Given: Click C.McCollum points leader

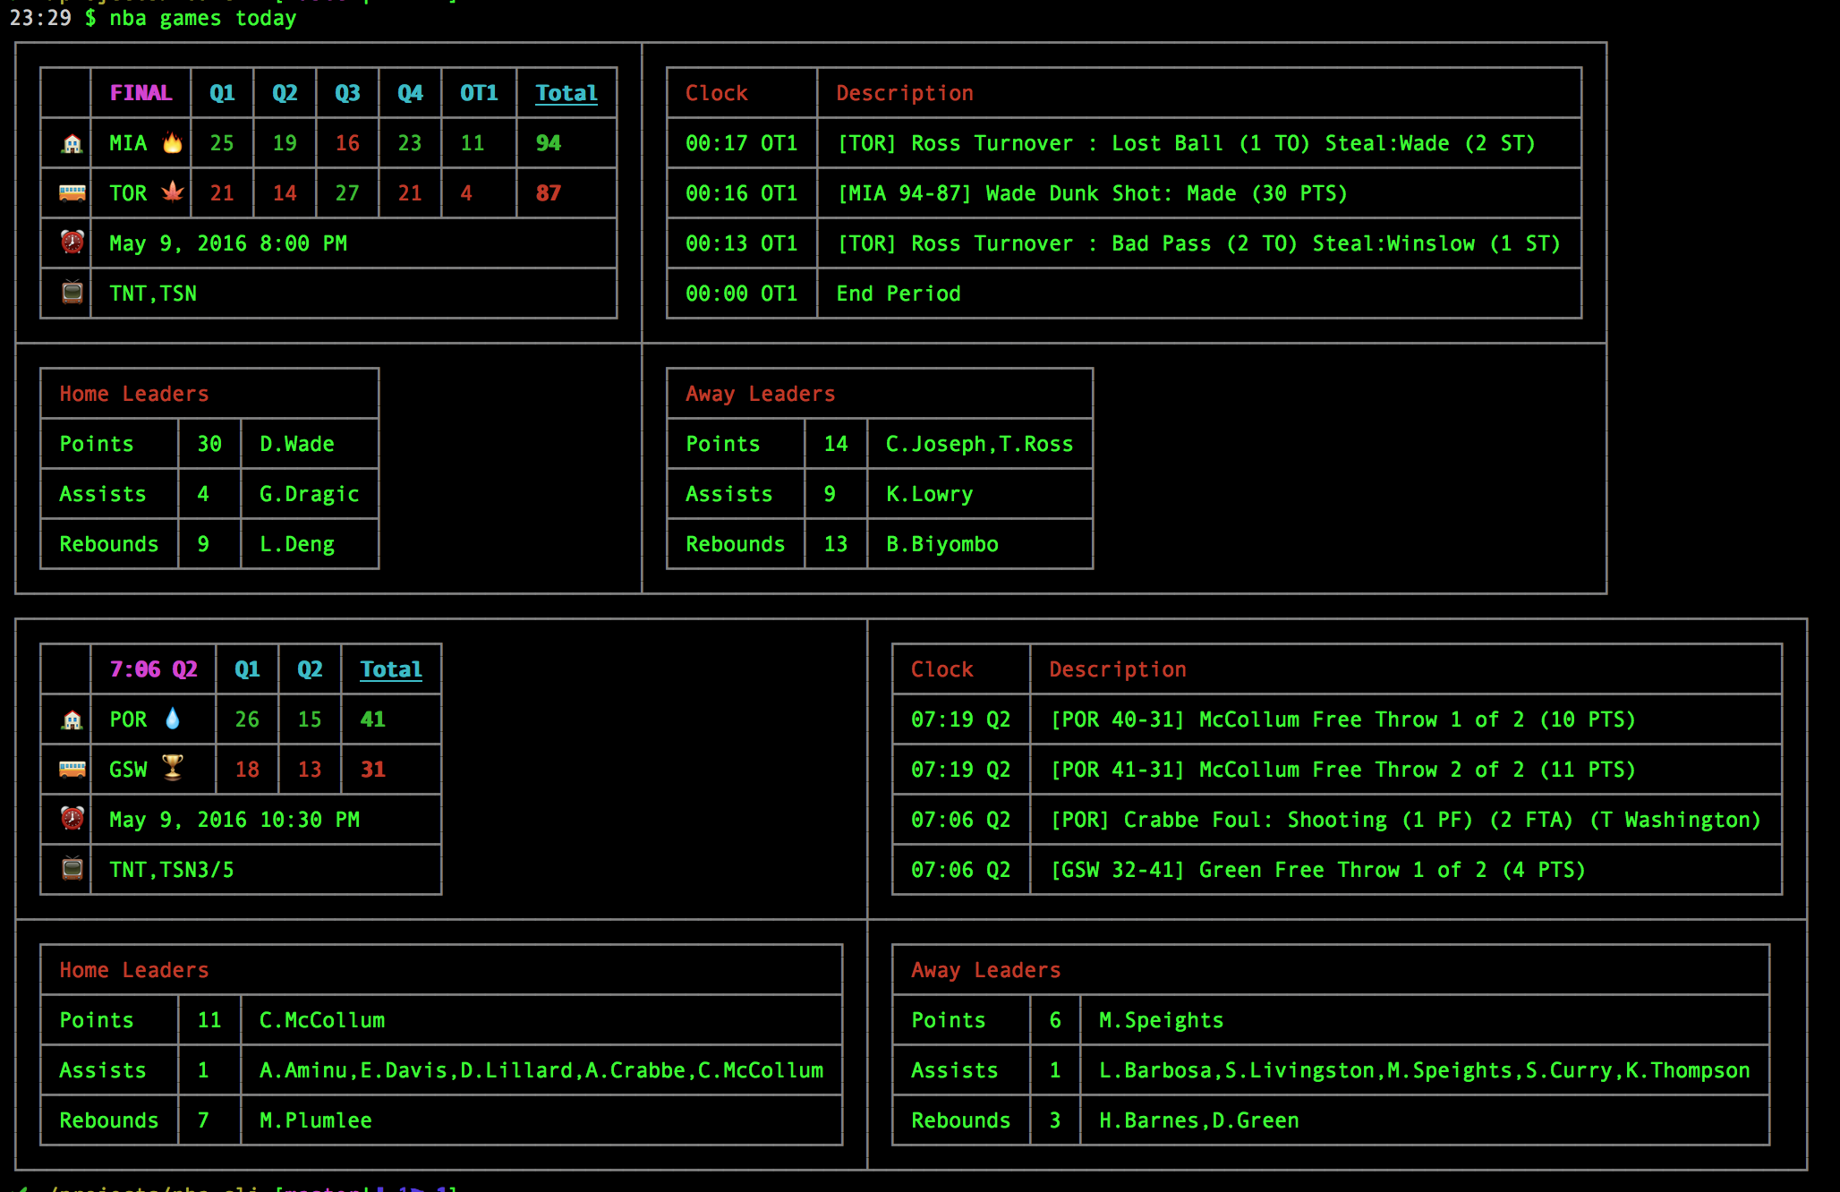Looking at the screenshot, I should [x=322, y=1020].
